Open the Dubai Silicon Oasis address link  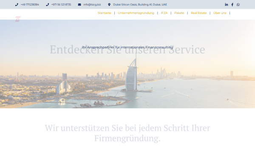coord(140,5)
